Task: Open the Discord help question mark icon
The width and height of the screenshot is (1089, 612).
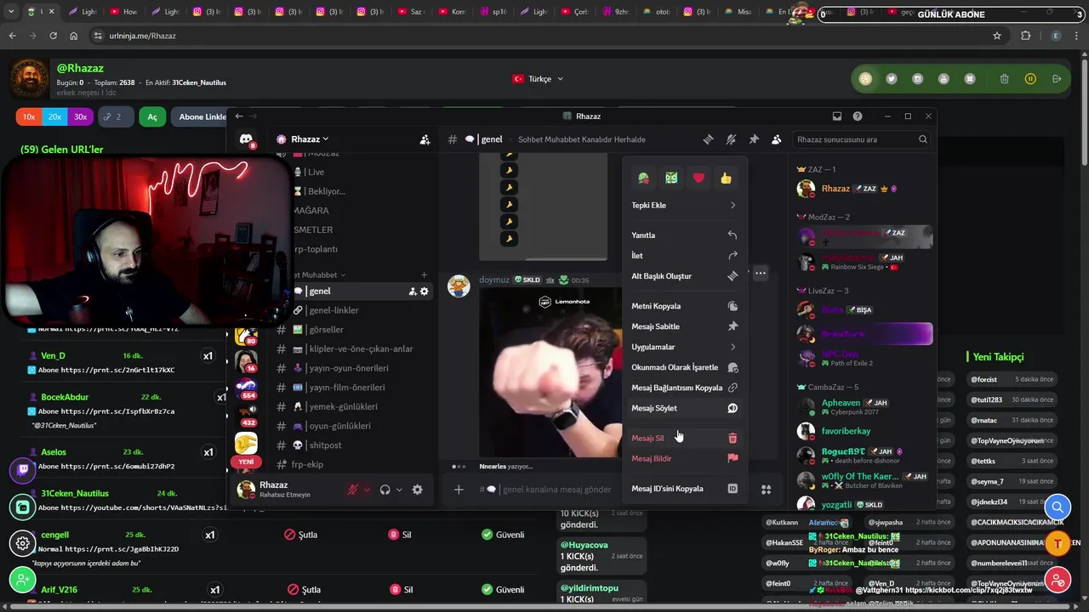Action: click(858, 116)
